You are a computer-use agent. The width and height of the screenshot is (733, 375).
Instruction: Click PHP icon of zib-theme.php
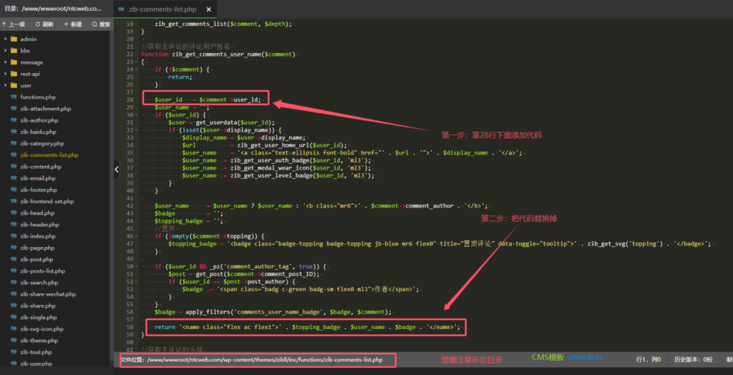(x=14, y=341)
